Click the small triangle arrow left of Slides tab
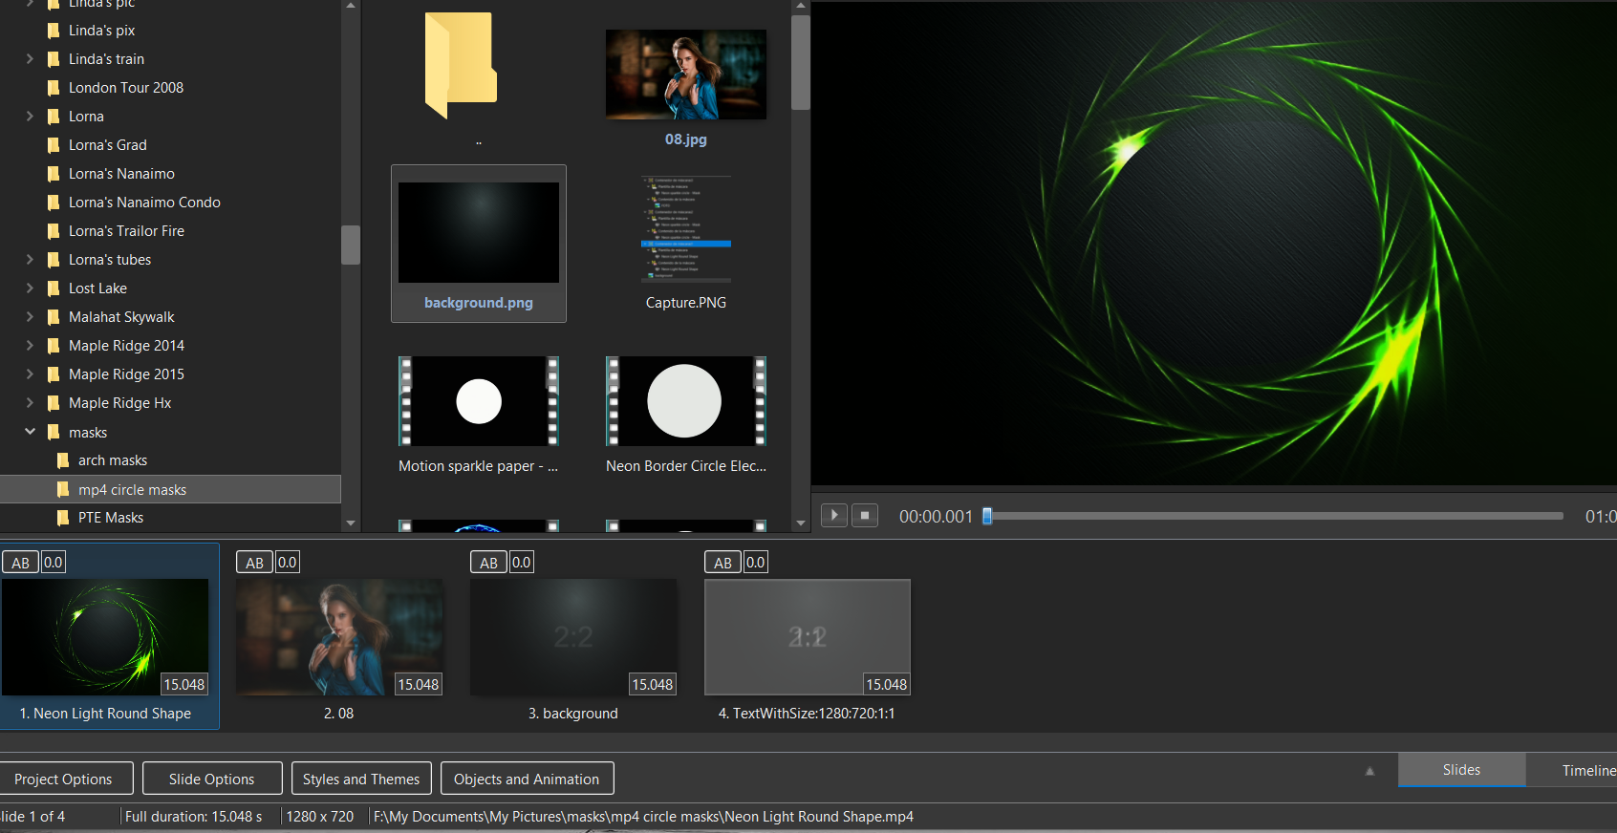 [x=1369, y=771]
